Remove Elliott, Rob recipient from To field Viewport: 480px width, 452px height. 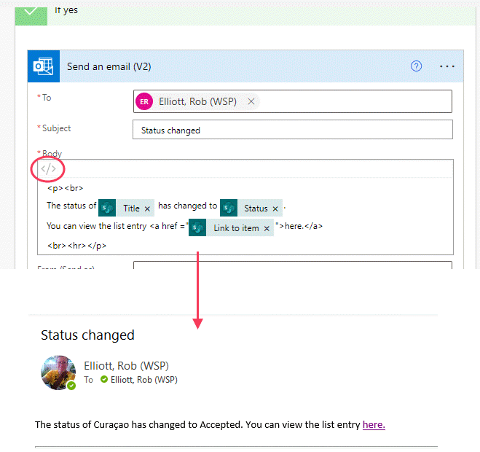pos(251,101)
